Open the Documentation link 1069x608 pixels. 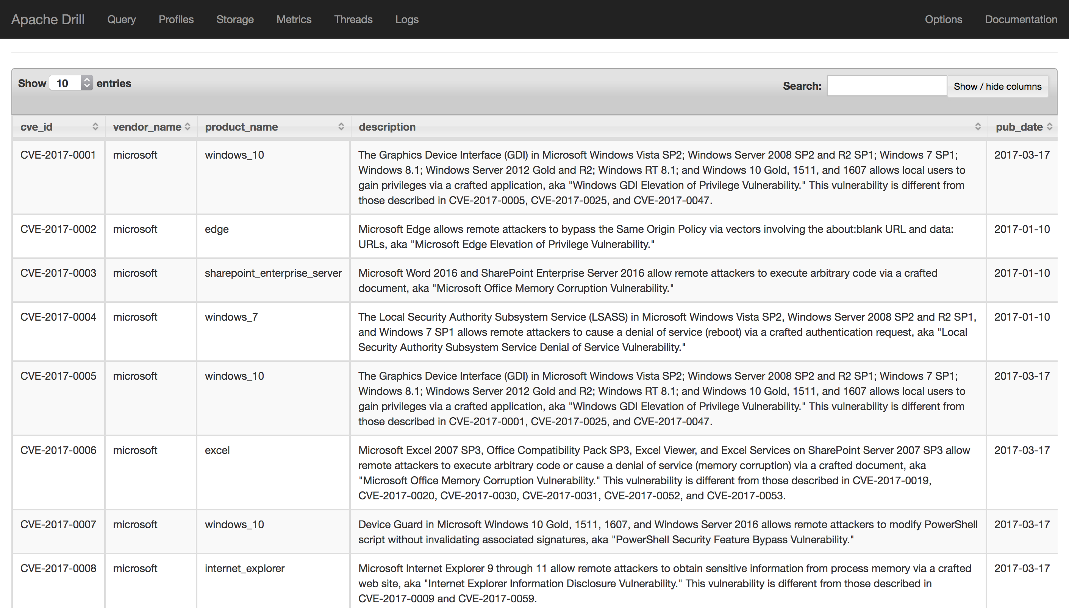1021,19
